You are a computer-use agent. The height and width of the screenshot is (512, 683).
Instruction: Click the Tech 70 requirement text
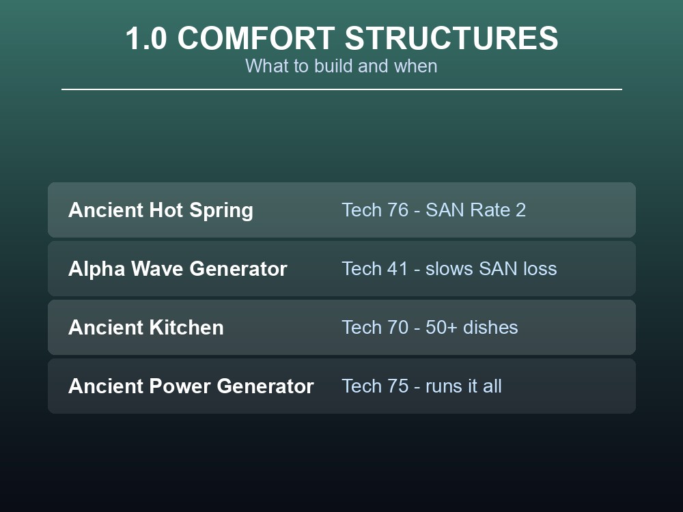coord(375,328)
